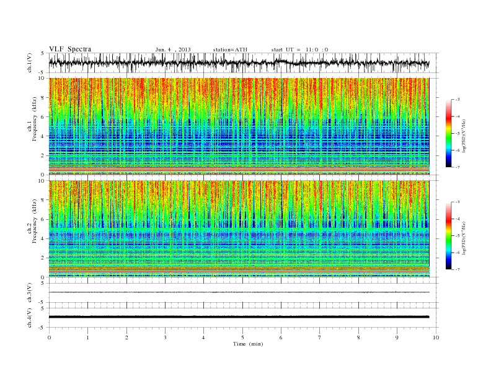This screenshot has width=491, height=379.
Task: Click the 'station=ATH' label
Action: [230, 50]
